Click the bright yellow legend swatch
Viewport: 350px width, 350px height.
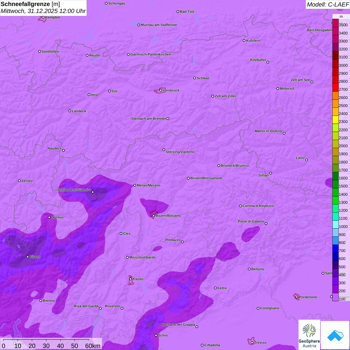click(335, 119)
